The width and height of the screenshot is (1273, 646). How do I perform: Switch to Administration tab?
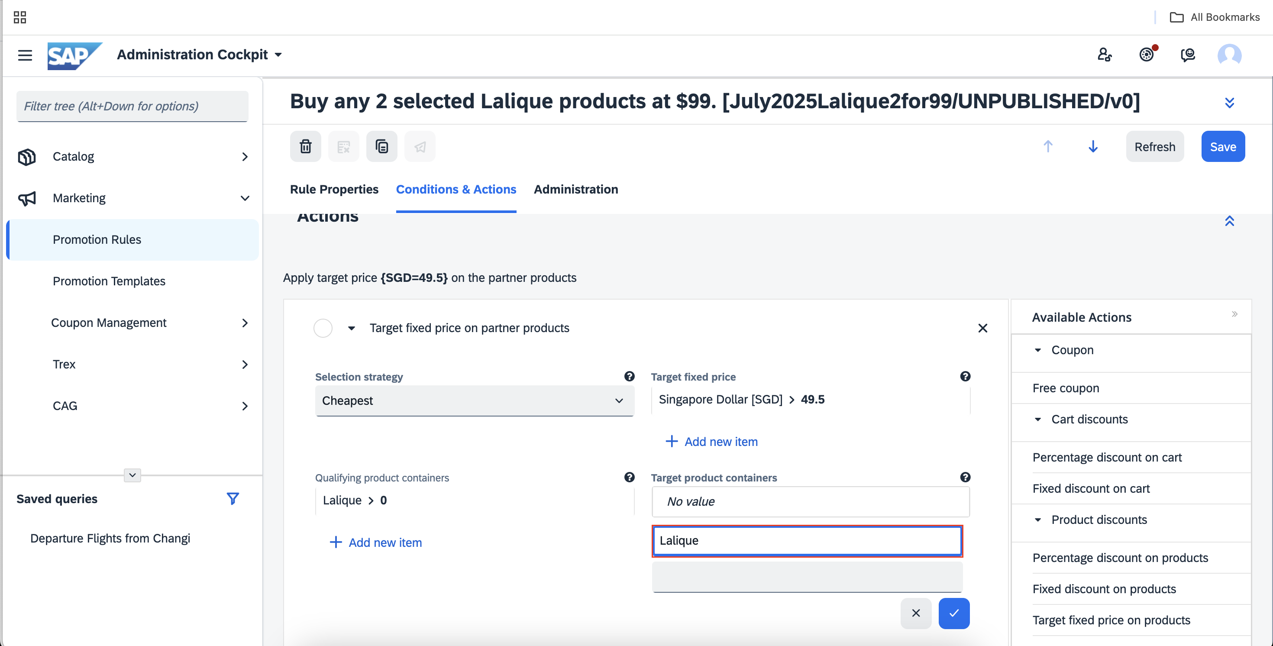click(576, 189)
